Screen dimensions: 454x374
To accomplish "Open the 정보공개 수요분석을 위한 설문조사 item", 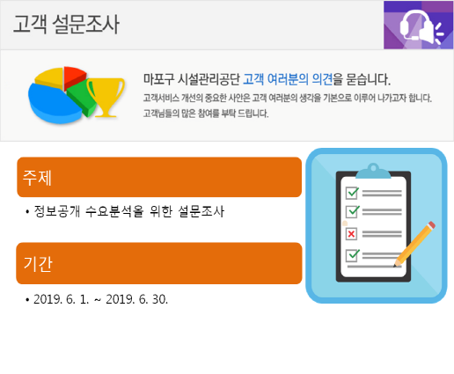I will (128, 211).
